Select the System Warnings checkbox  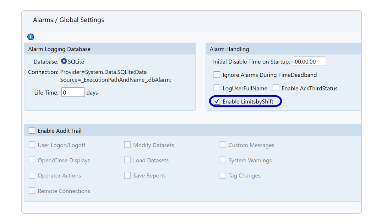(223, 160)
